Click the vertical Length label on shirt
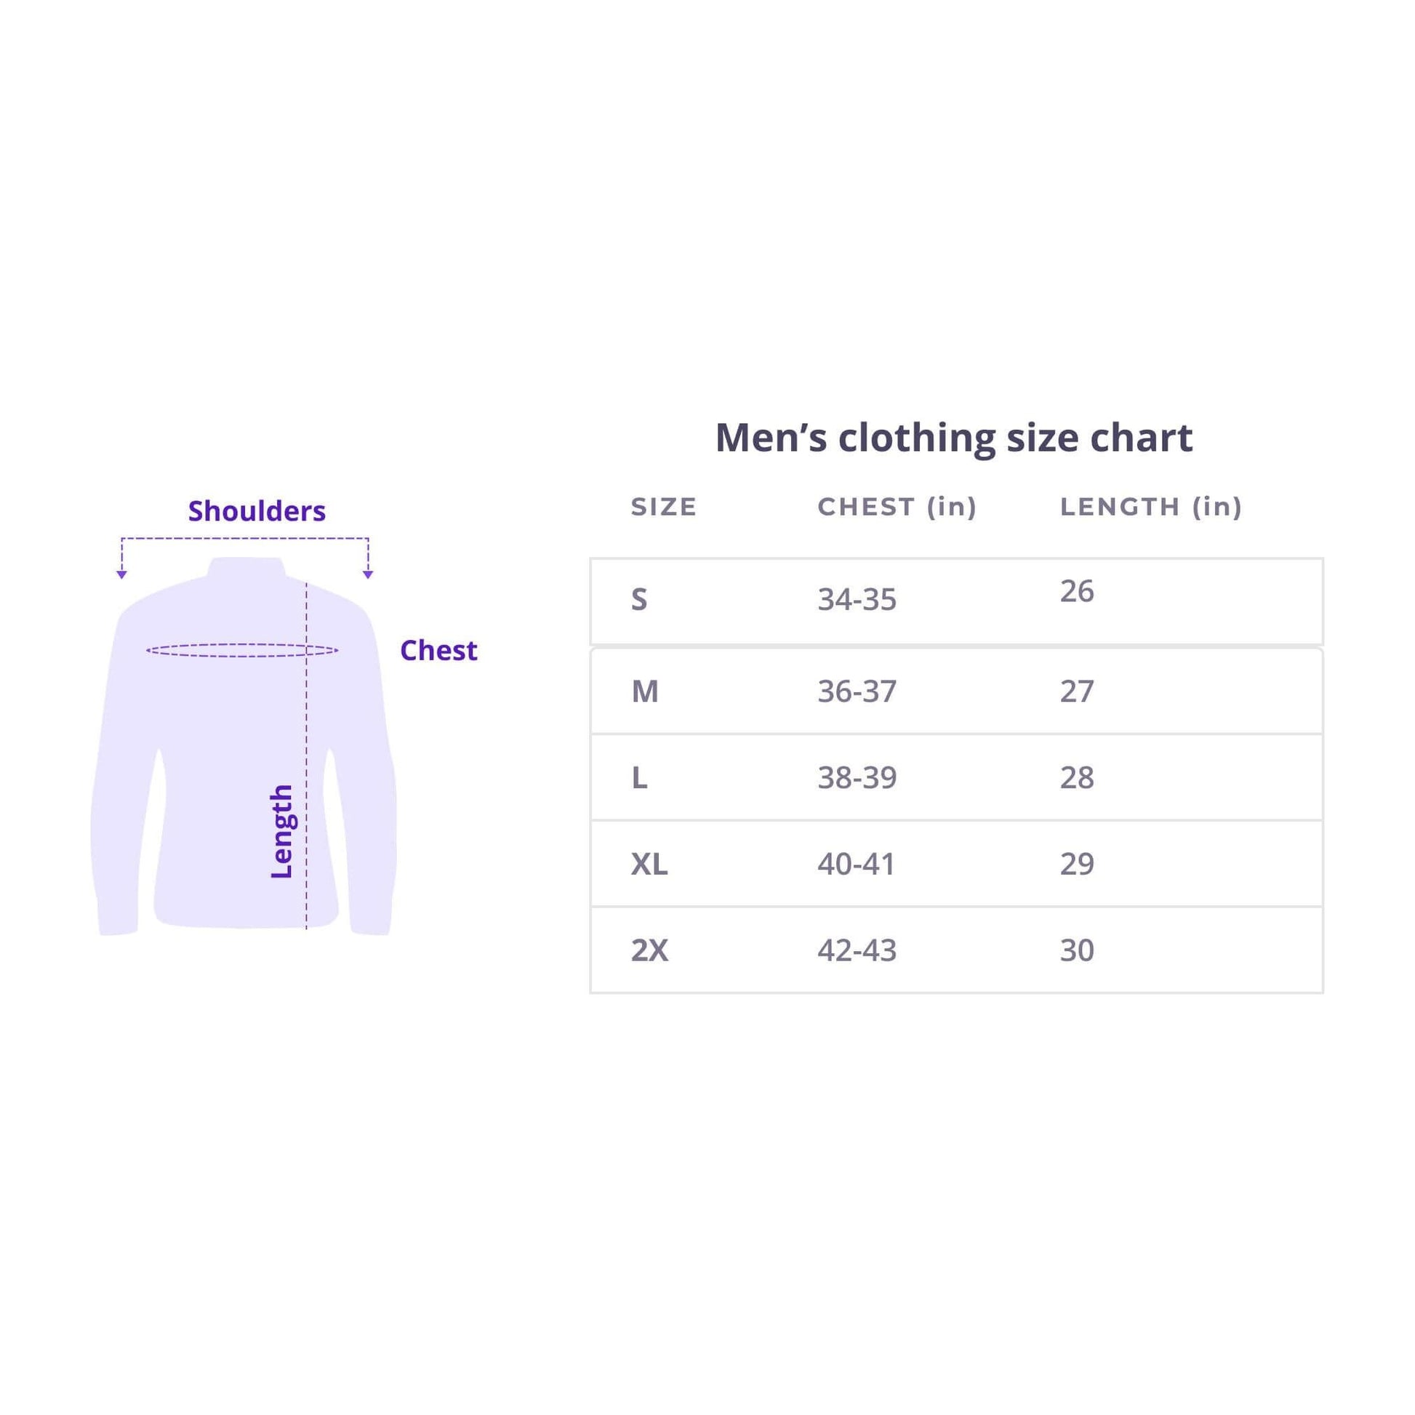Image resolution: width=1415 pixels, height=1415 pixels. pyautogui.click(x=282, y=831)
